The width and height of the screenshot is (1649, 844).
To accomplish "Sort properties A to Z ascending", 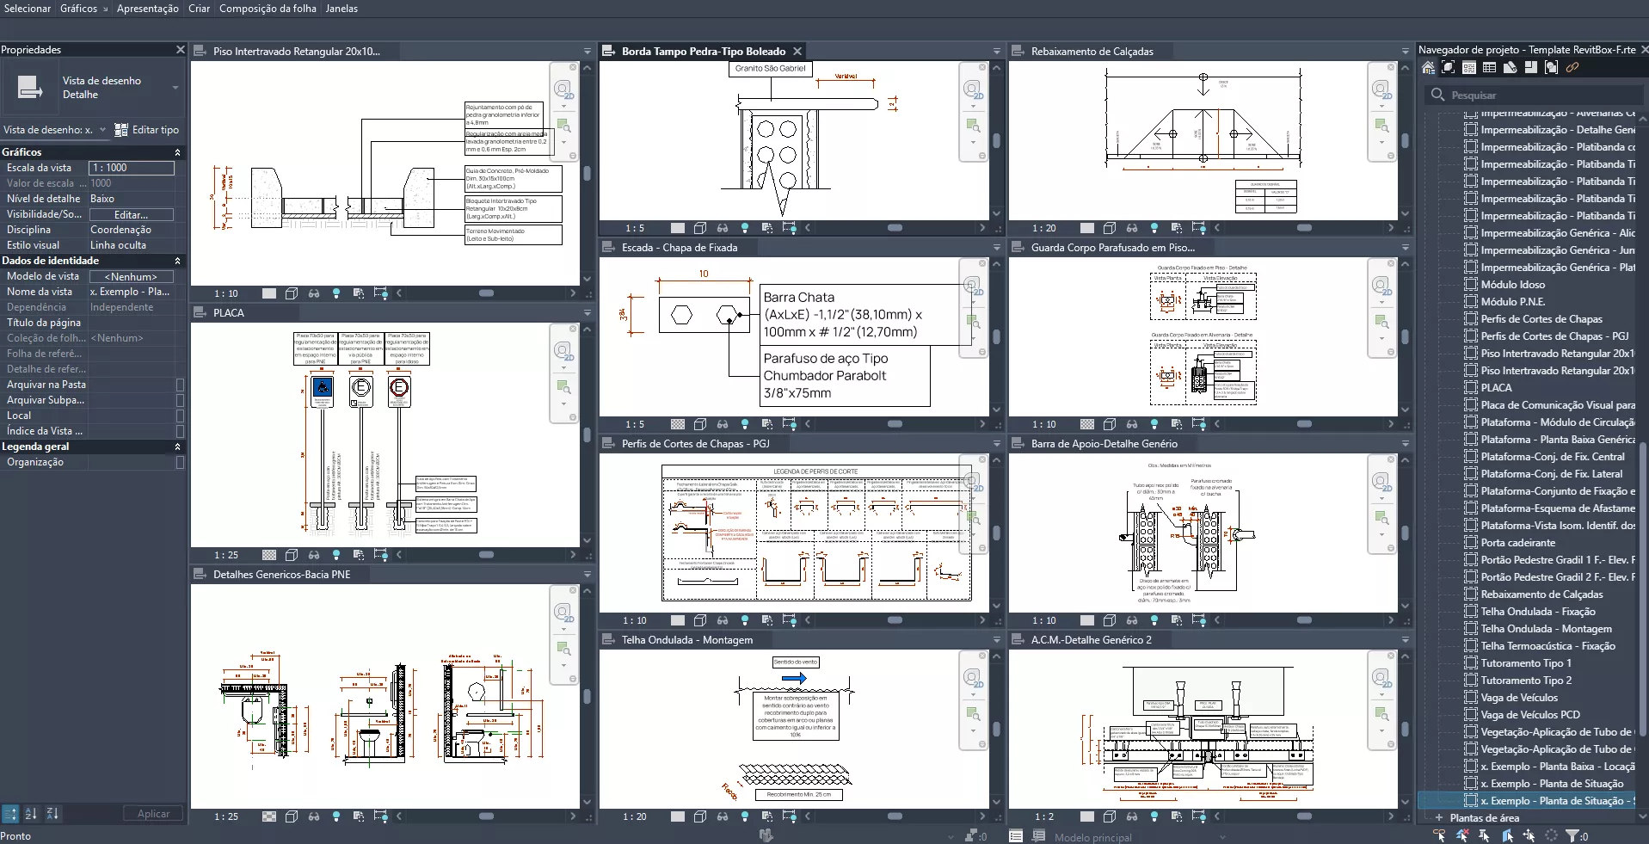I will [31, 813].
